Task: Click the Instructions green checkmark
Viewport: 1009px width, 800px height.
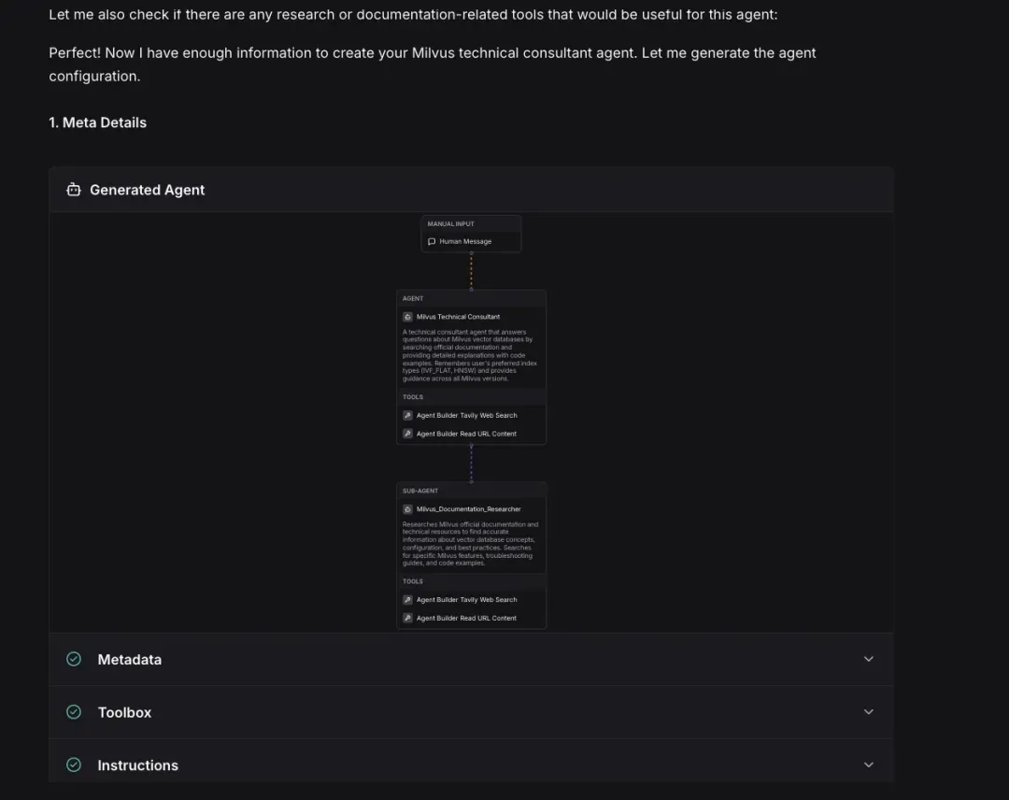Action: (x=74, y=764)
